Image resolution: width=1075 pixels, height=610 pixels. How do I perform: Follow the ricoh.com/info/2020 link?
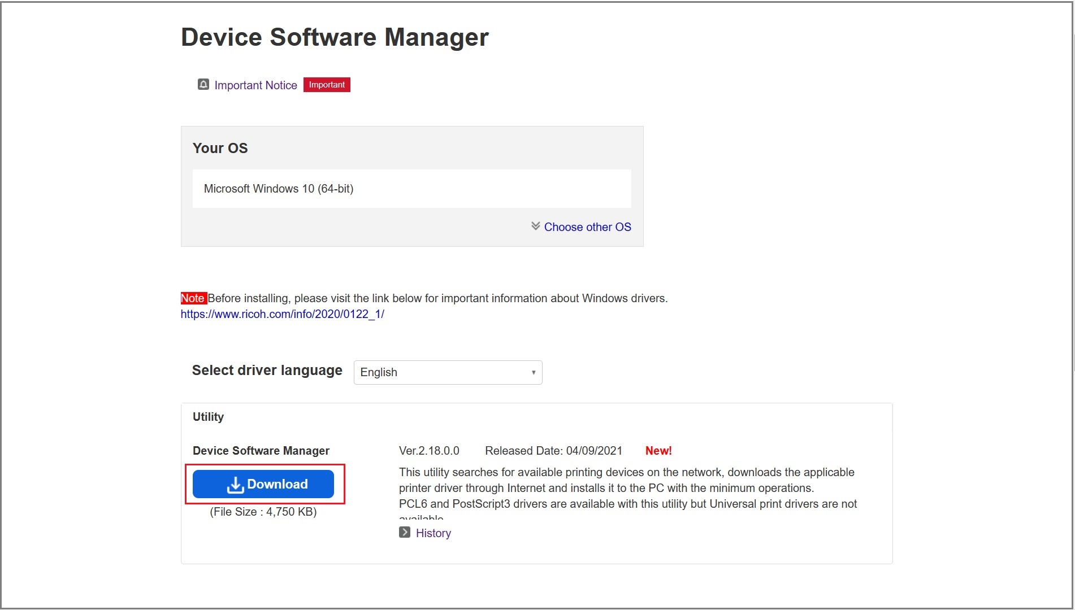click(x=282, y=314)
